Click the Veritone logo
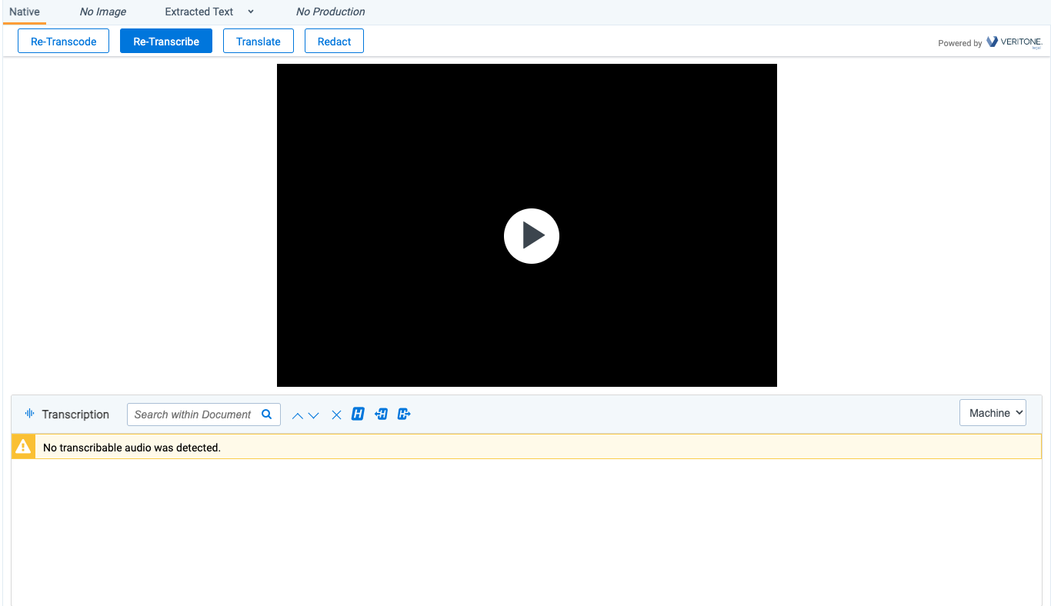 click(x=1014, y=42)
